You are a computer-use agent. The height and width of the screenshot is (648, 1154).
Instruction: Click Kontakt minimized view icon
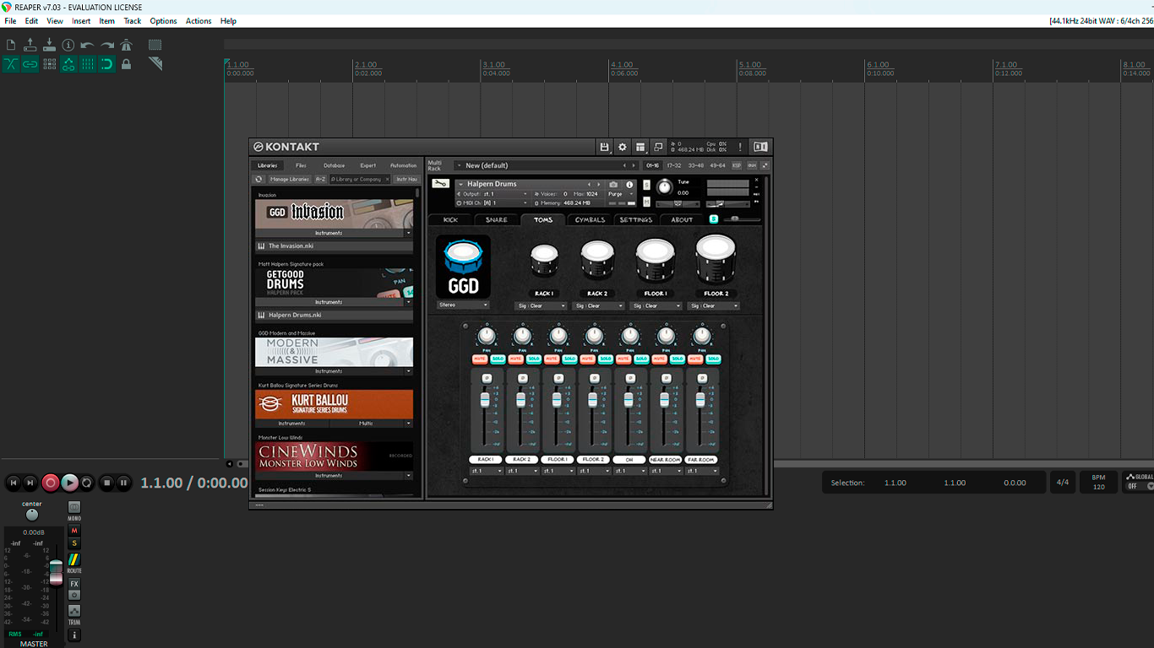point(657,147)
